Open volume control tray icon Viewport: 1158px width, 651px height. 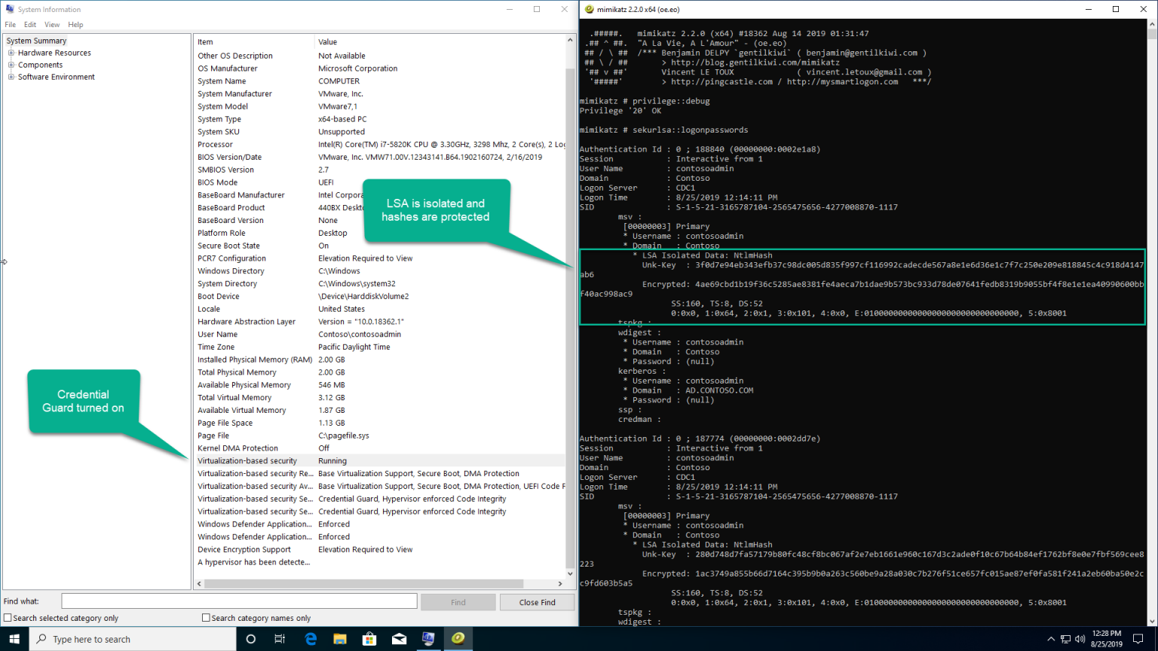coord(1080,639)
